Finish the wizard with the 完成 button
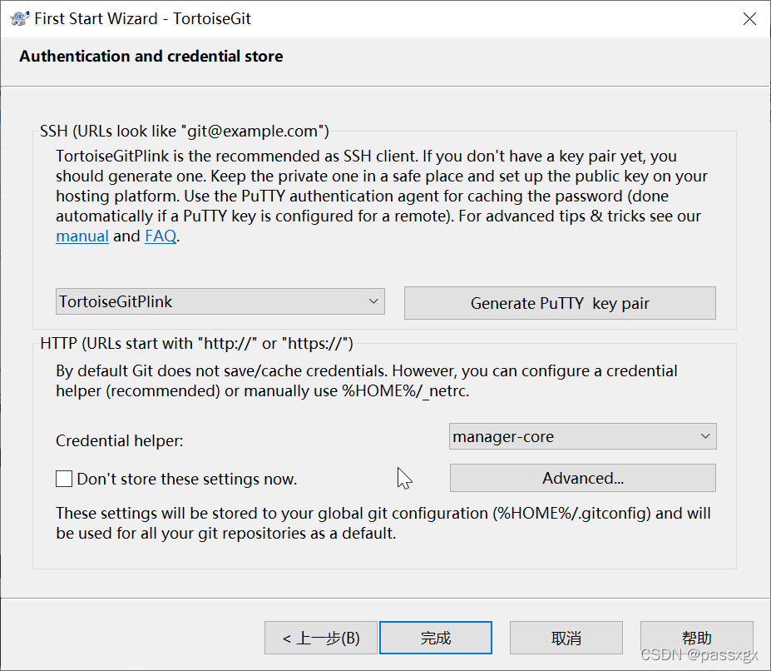 [436, 638]
